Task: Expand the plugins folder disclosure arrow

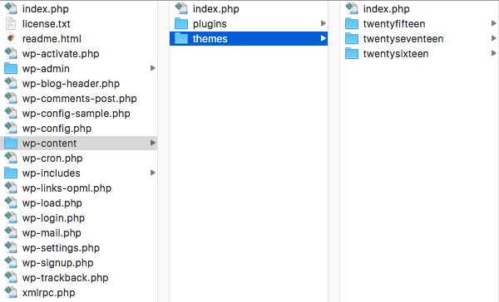Action: pyautogui.click(x=324, y=23)
